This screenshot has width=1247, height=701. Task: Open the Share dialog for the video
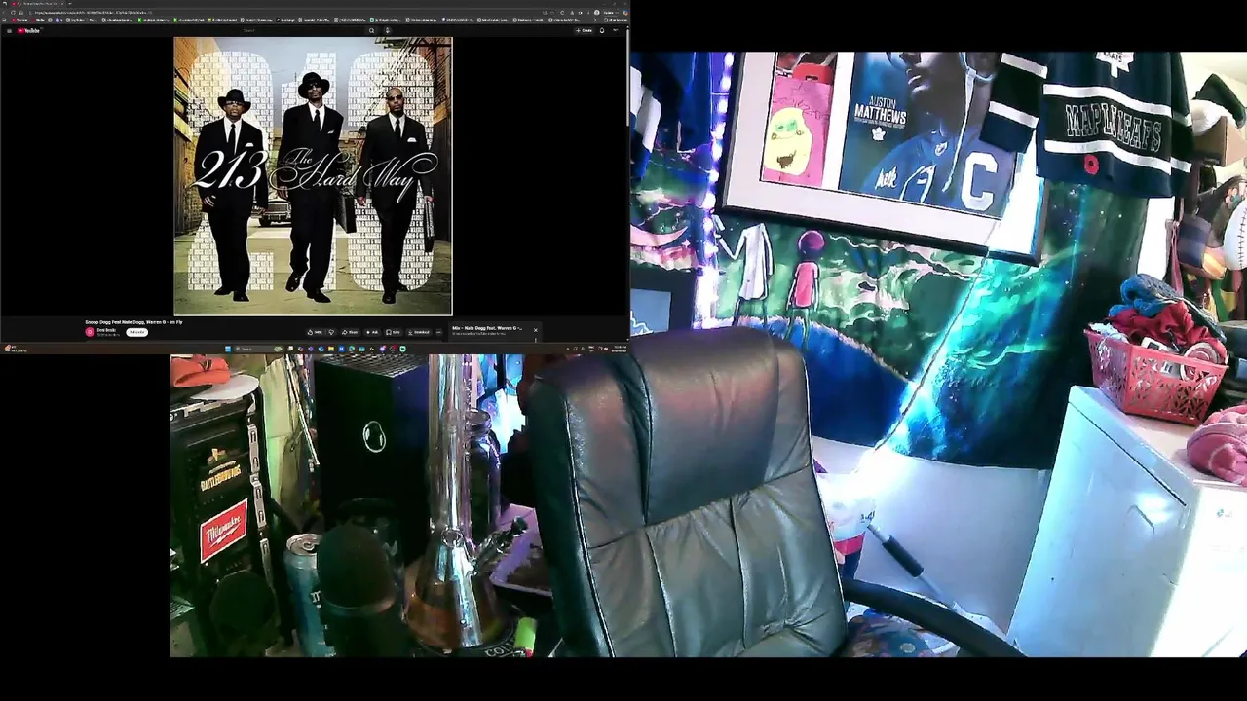coord(351,332)
